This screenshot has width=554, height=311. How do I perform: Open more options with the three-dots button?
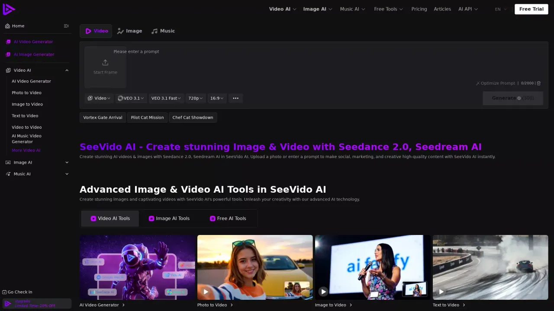click(x=236, y=98)
